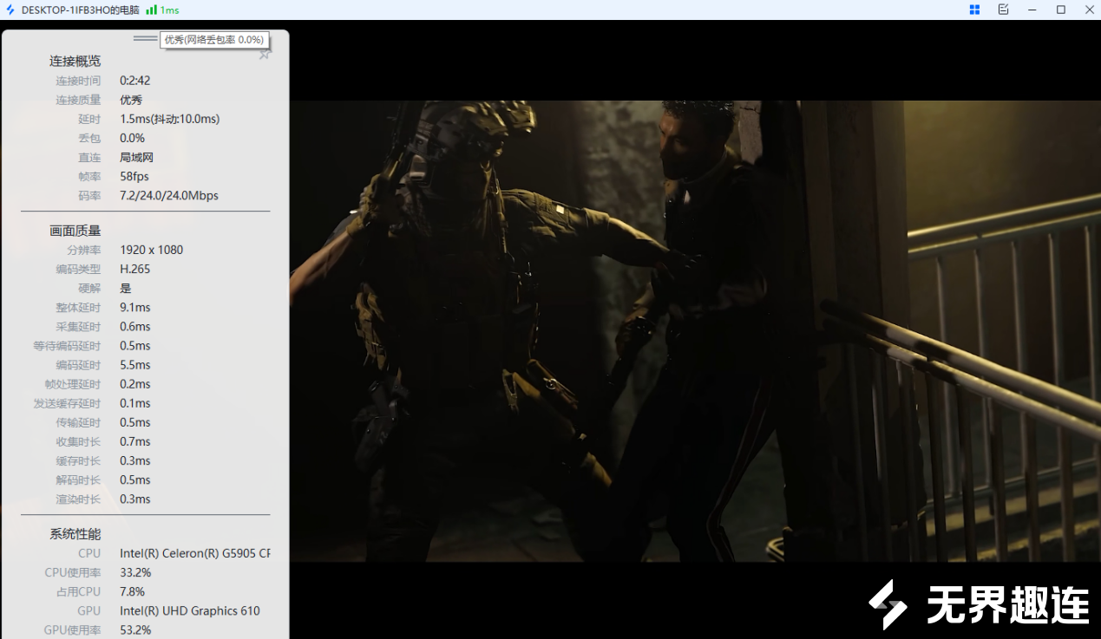Click the 帧处理延时 value 0.2ms

point(135,383)
